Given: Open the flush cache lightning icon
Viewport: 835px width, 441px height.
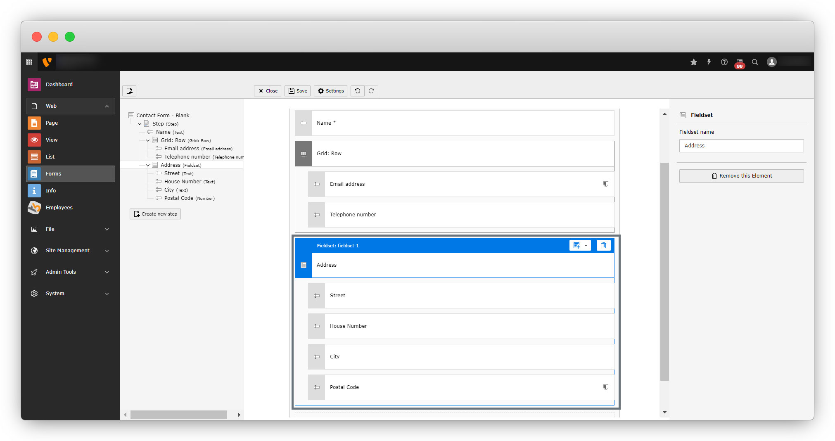Looking at the screenshot, I should pos(709,62).
